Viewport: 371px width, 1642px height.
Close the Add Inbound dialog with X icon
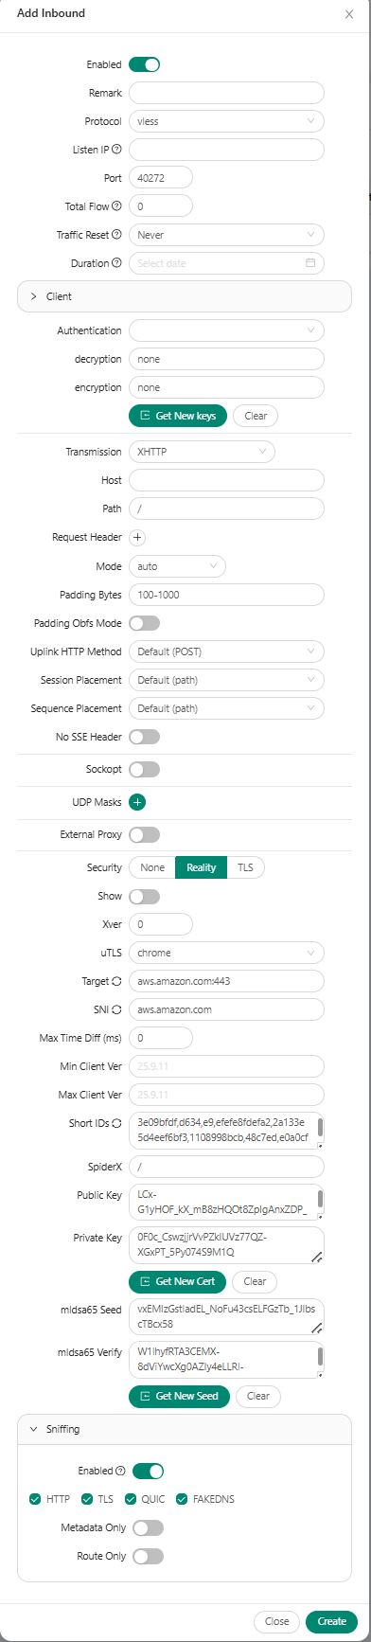tap(349, 14)
